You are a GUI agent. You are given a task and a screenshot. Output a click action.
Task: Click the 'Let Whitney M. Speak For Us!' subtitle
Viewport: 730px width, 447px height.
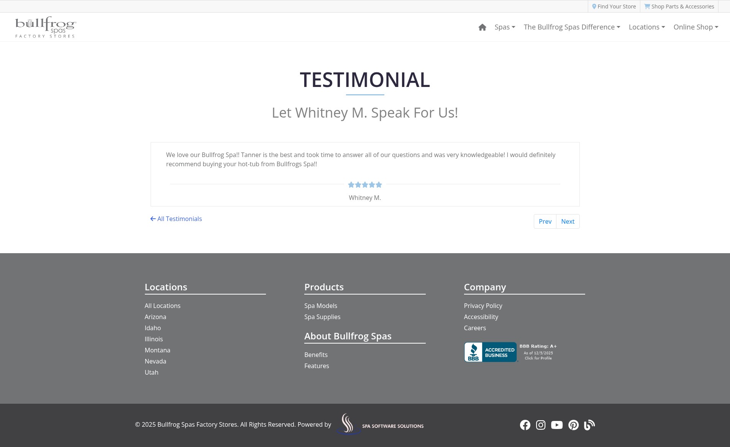point(365,113)
